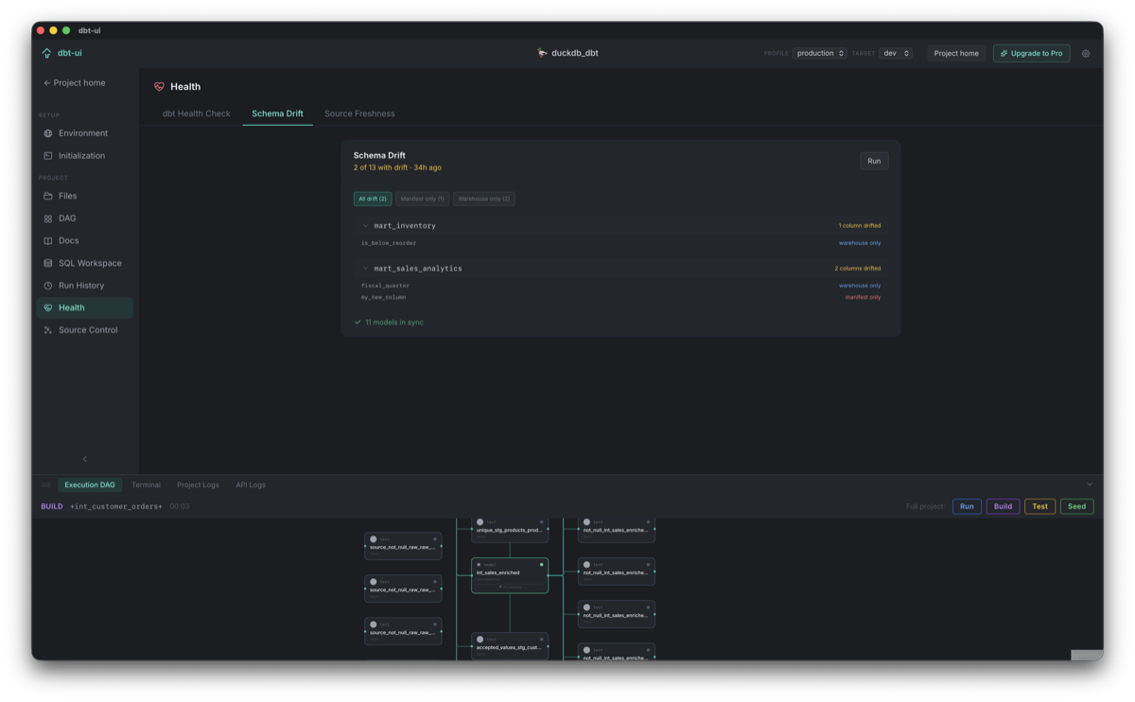Click the fiscal_quarter column row
The image size is (1135, 702).
click(620, 286)
